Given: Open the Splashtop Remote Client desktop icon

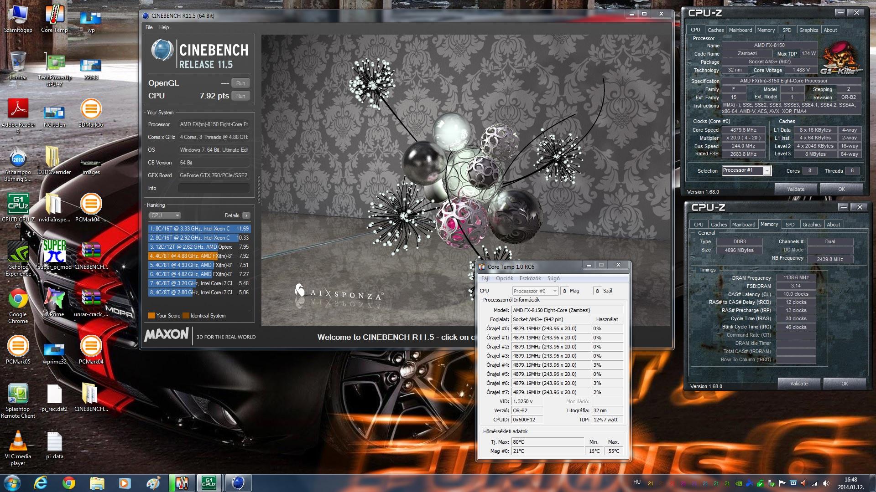Looking at the screenshot, I should coord(18,400).
